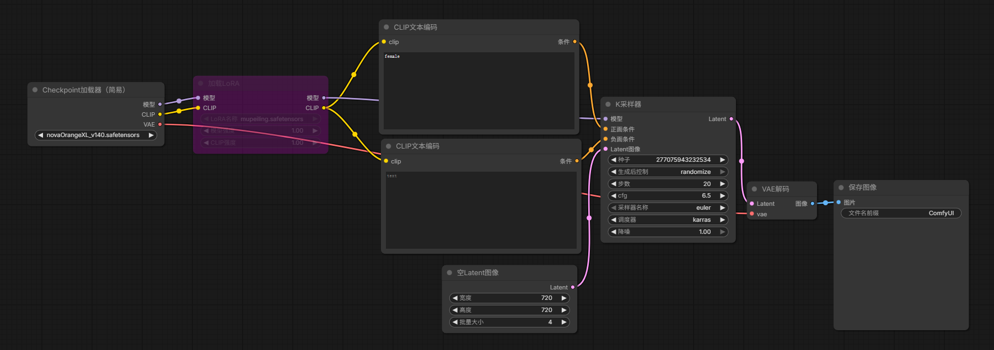Collapse the Checkpoint加载器 node using its title dot
The image size is (994, 350).
35,90
